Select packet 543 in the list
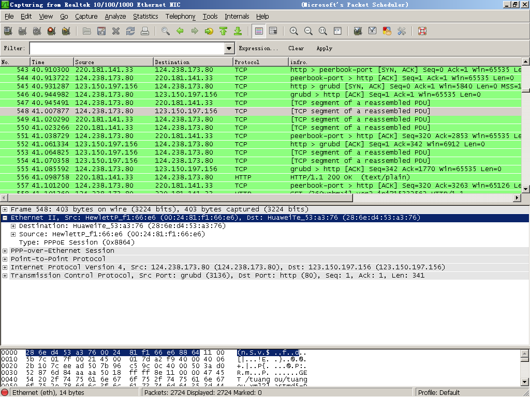 [x=261, y=70]
